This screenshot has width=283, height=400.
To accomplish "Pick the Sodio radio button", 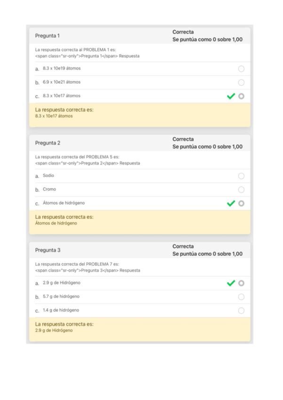I will pyautogui.click(x=242, y=176).
